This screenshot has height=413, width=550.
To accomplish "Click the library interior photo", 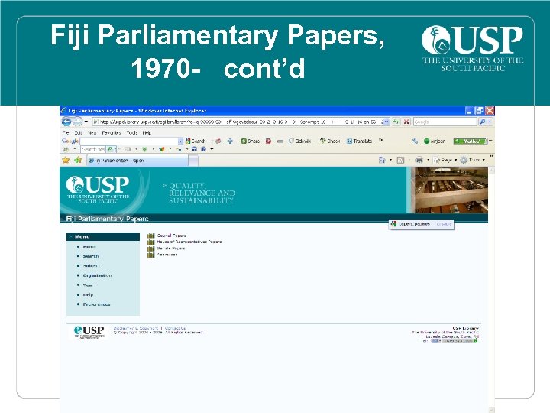I will point(451,190).
